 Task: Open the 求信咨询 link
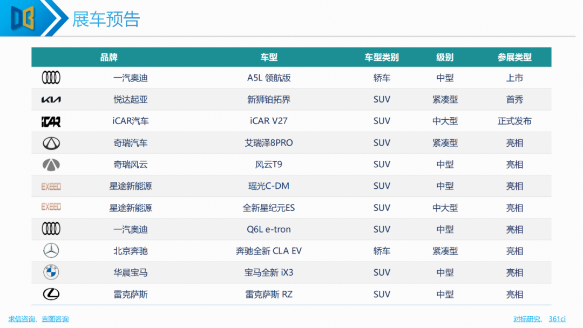[x=21, y=319]
